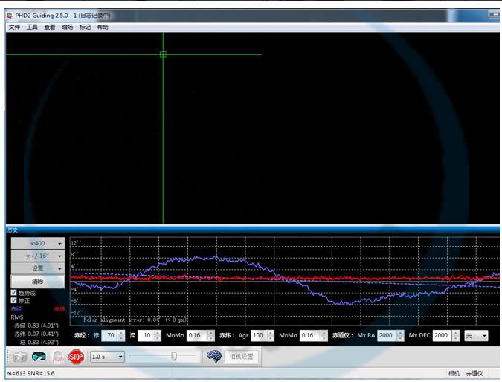
Task: Toggle the 趋势线 checkbox
Action: (13, 293)
